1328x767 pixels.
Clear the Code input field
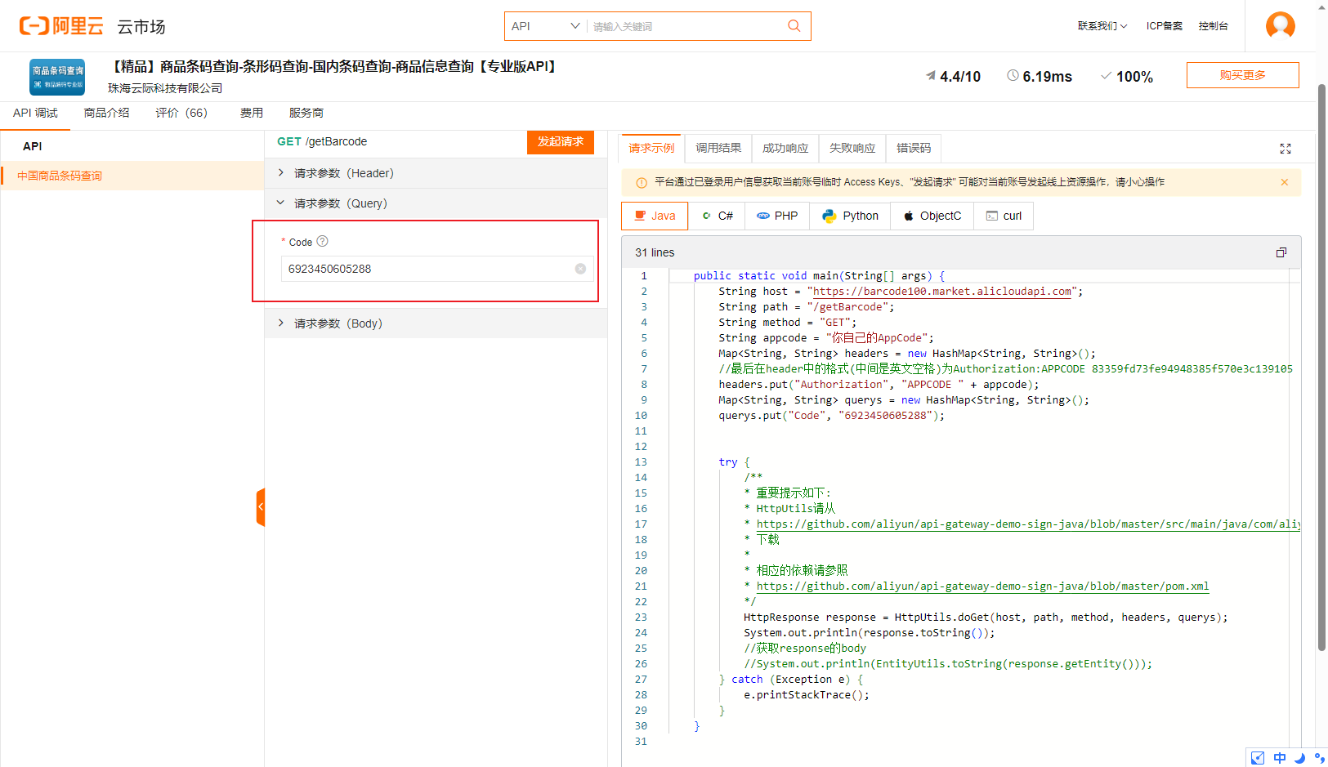click(580, 269)
